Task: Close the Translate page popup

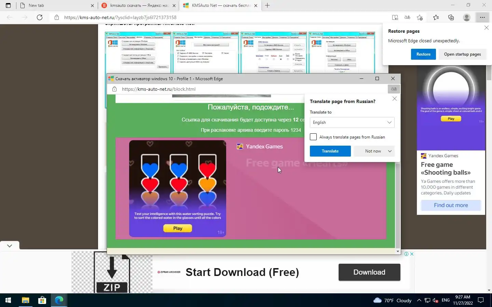Action: pyautogui.click(x=395, y=99)
